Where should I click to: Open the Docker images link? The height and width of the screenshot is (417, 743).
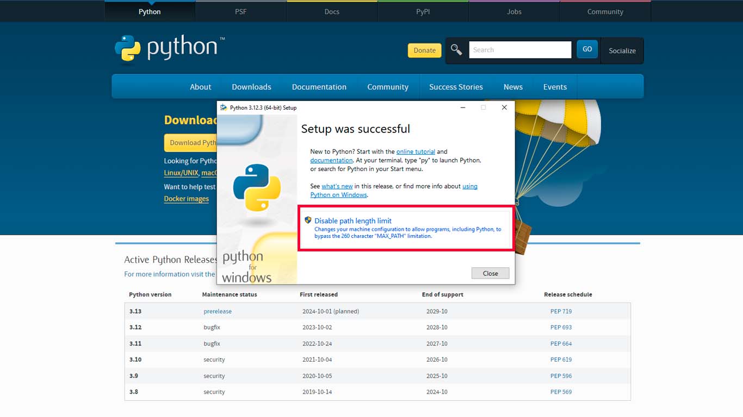coord(187,199)
